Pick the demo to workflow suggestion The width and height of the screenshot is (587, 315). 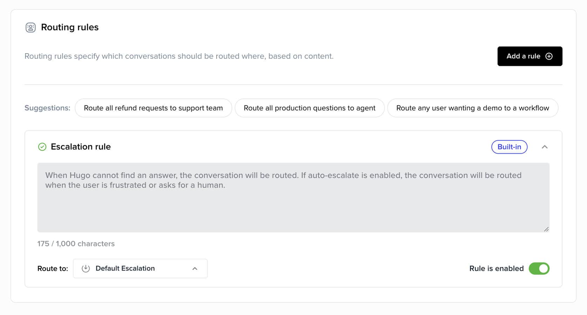pos(472,108)
